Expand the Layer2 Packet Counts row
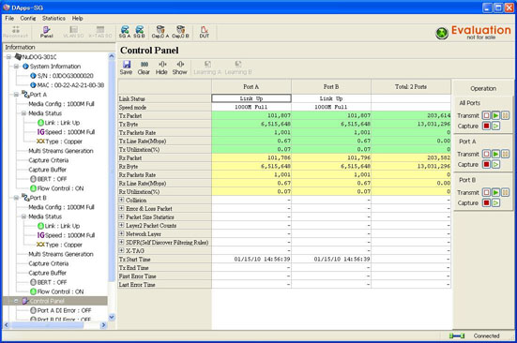 [121, 225]
